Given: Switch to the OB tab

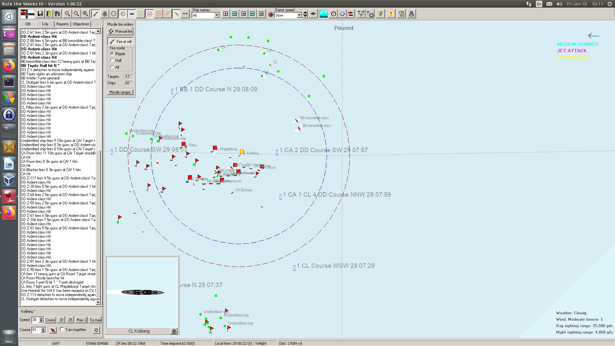Looking at the screenshot, I should coord(28,24).
